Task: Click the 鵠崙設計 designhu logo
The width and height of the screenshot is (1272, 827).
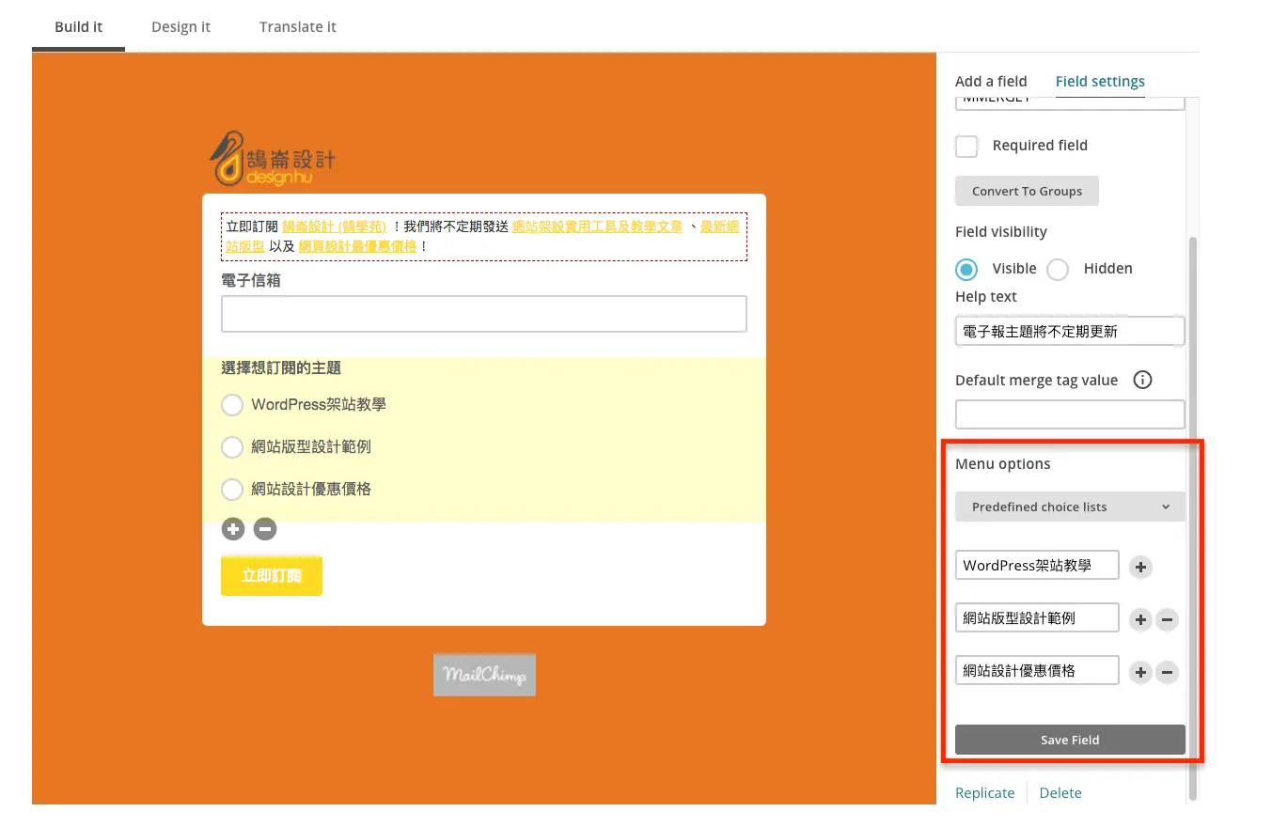Action: point(272,158)
